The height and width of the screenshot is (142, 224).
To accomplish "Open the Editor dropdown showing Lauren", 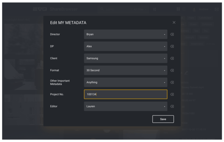I will (x=125, y=106).
